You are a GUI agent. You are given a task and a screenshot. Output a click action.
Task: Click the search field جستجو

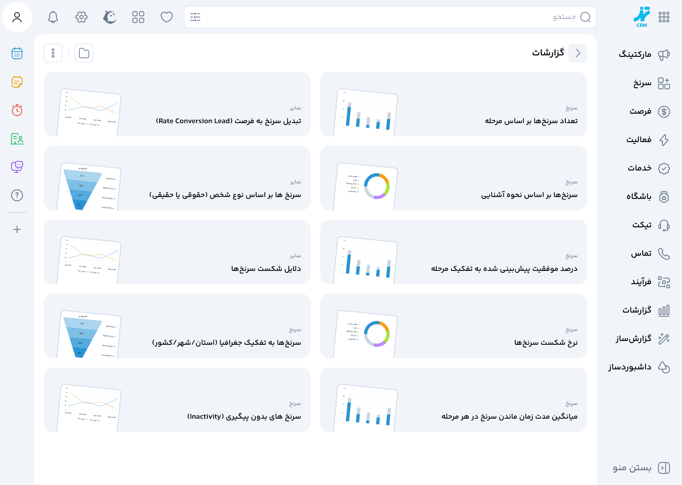coord(390,17)
